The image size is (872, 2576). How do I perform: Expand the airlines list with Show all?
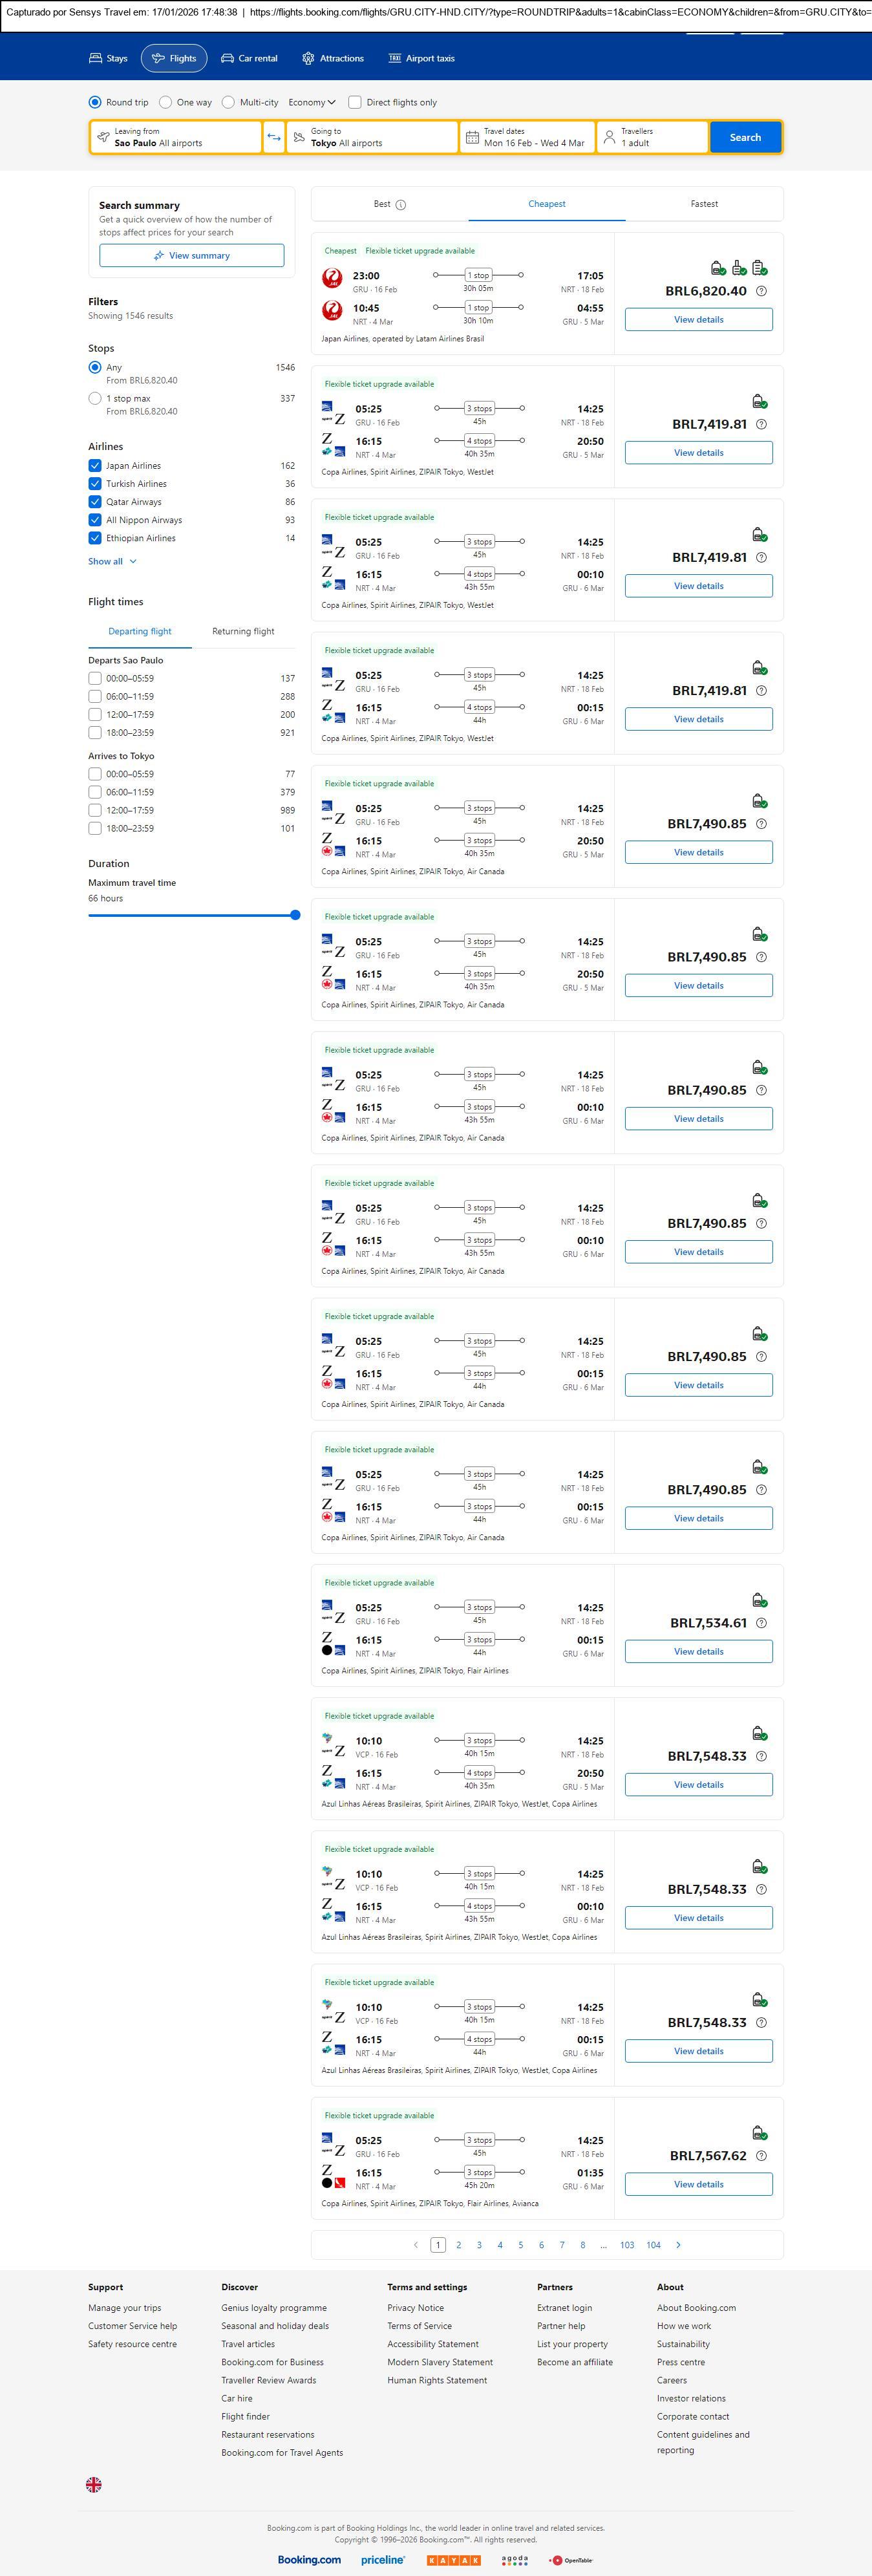tap(112, 562)
